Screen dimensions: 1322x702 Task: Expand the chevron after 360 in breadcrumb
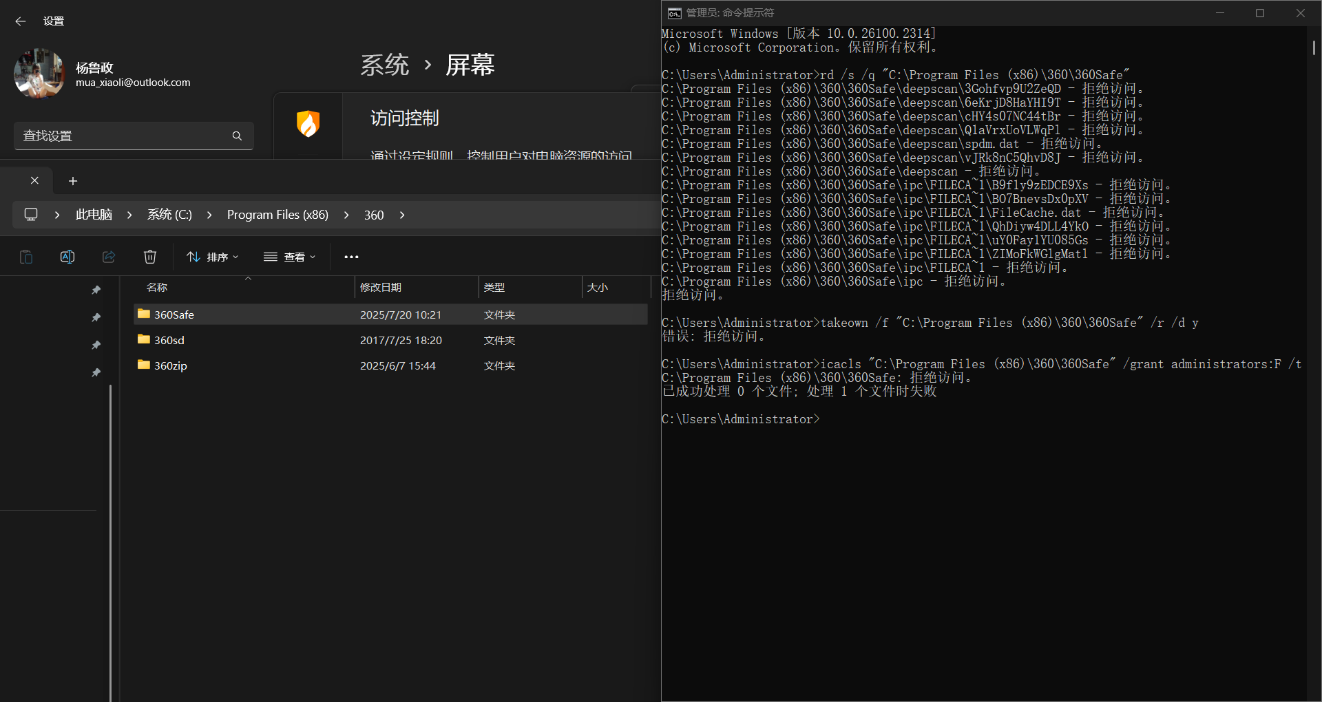point(402,215)
